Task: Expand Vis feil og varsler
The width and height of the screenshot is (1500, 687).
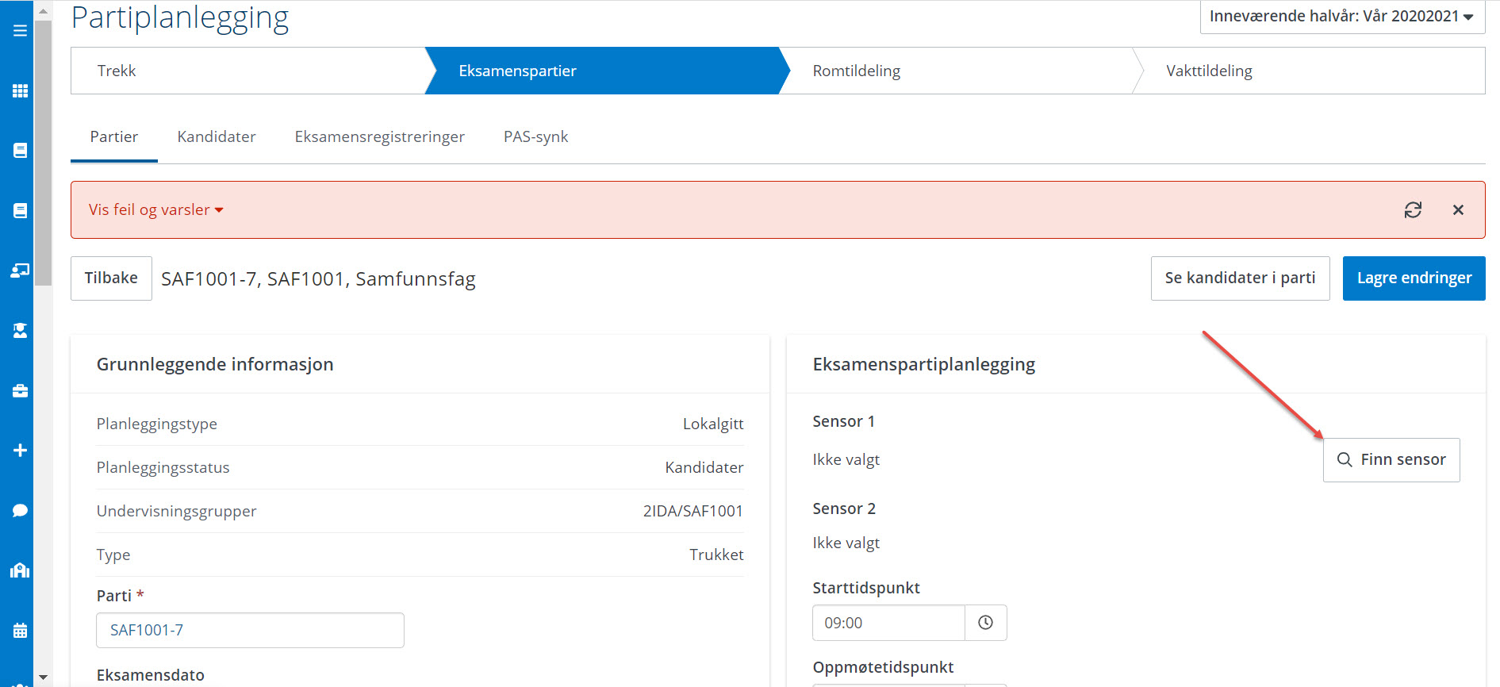Action: [156, 210]
